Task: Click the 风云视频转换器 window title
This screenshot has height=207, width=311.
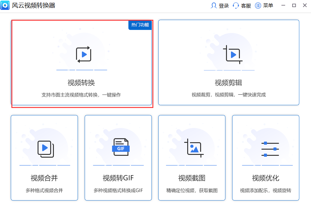Action: click(x=34, y=5)
